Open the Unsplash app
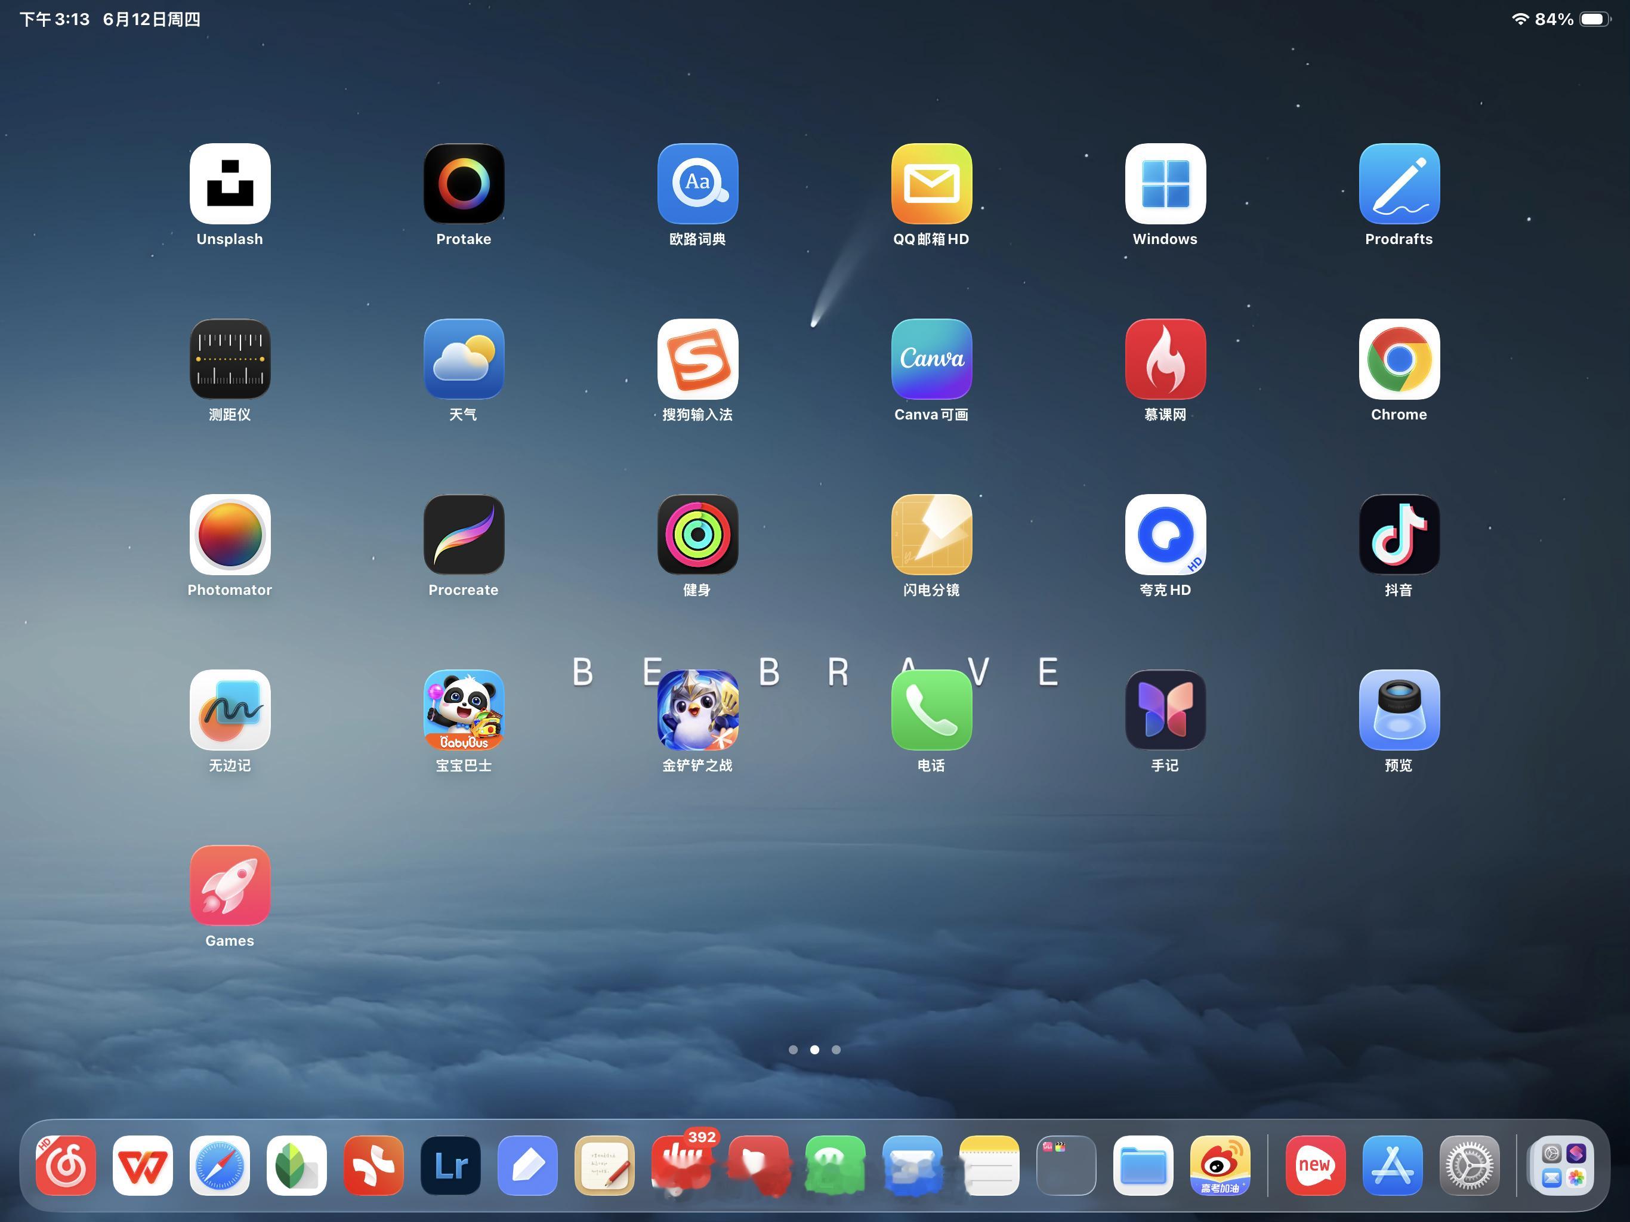 click(x=230, y=184)
